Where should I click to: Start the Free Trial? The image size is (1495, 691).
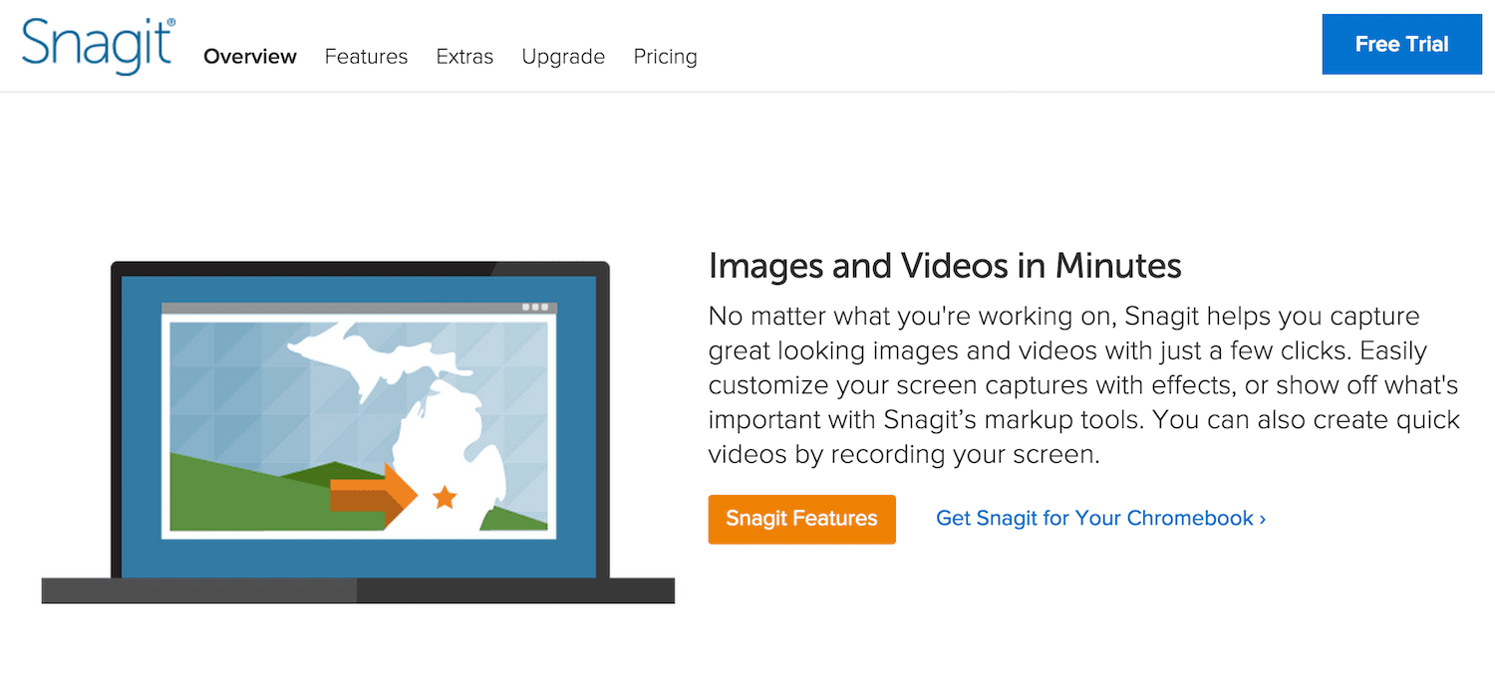click(x=1401, y=44)
